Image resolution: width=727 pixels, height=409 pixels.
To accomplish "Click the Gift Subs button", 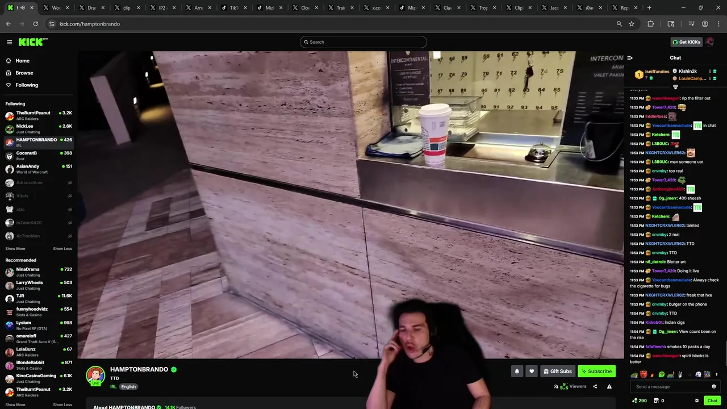I will pyautogui.click(x=557, y=372).
